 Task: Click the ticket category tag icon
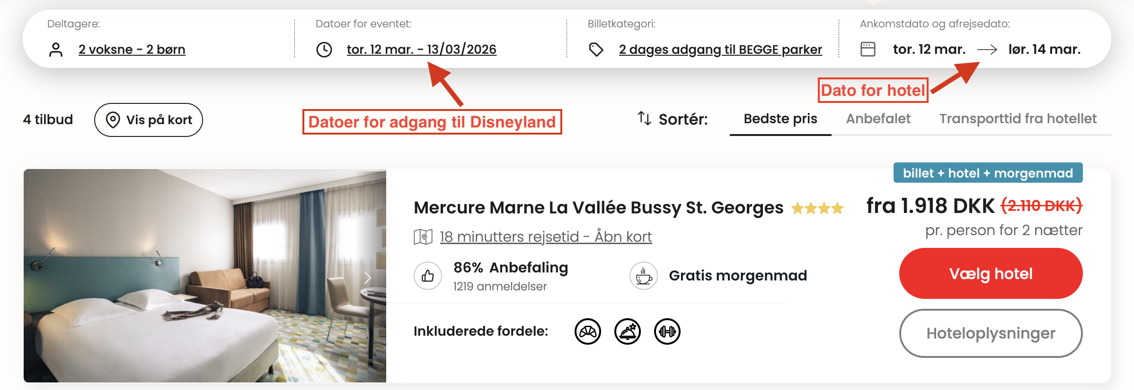click(596, 50)
